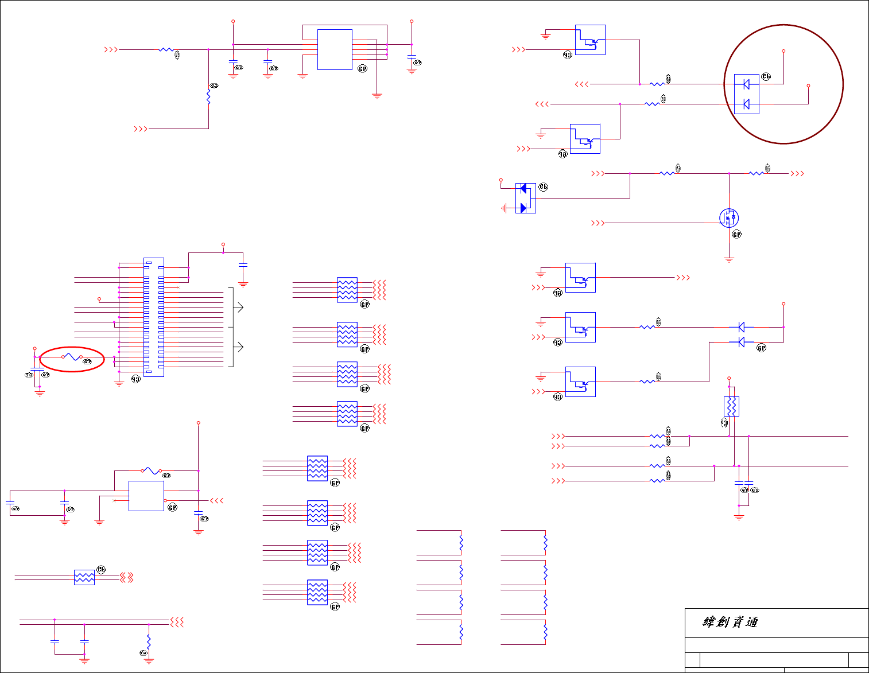Select bottom resistor in right column of vertical resistors
The width and height of the screenshot is (869, 673).
coord(545,632)
